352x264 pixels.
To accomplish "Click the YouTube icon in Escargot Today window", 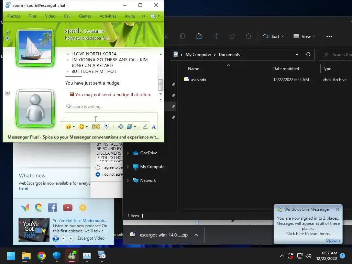I will pos(68,208).
